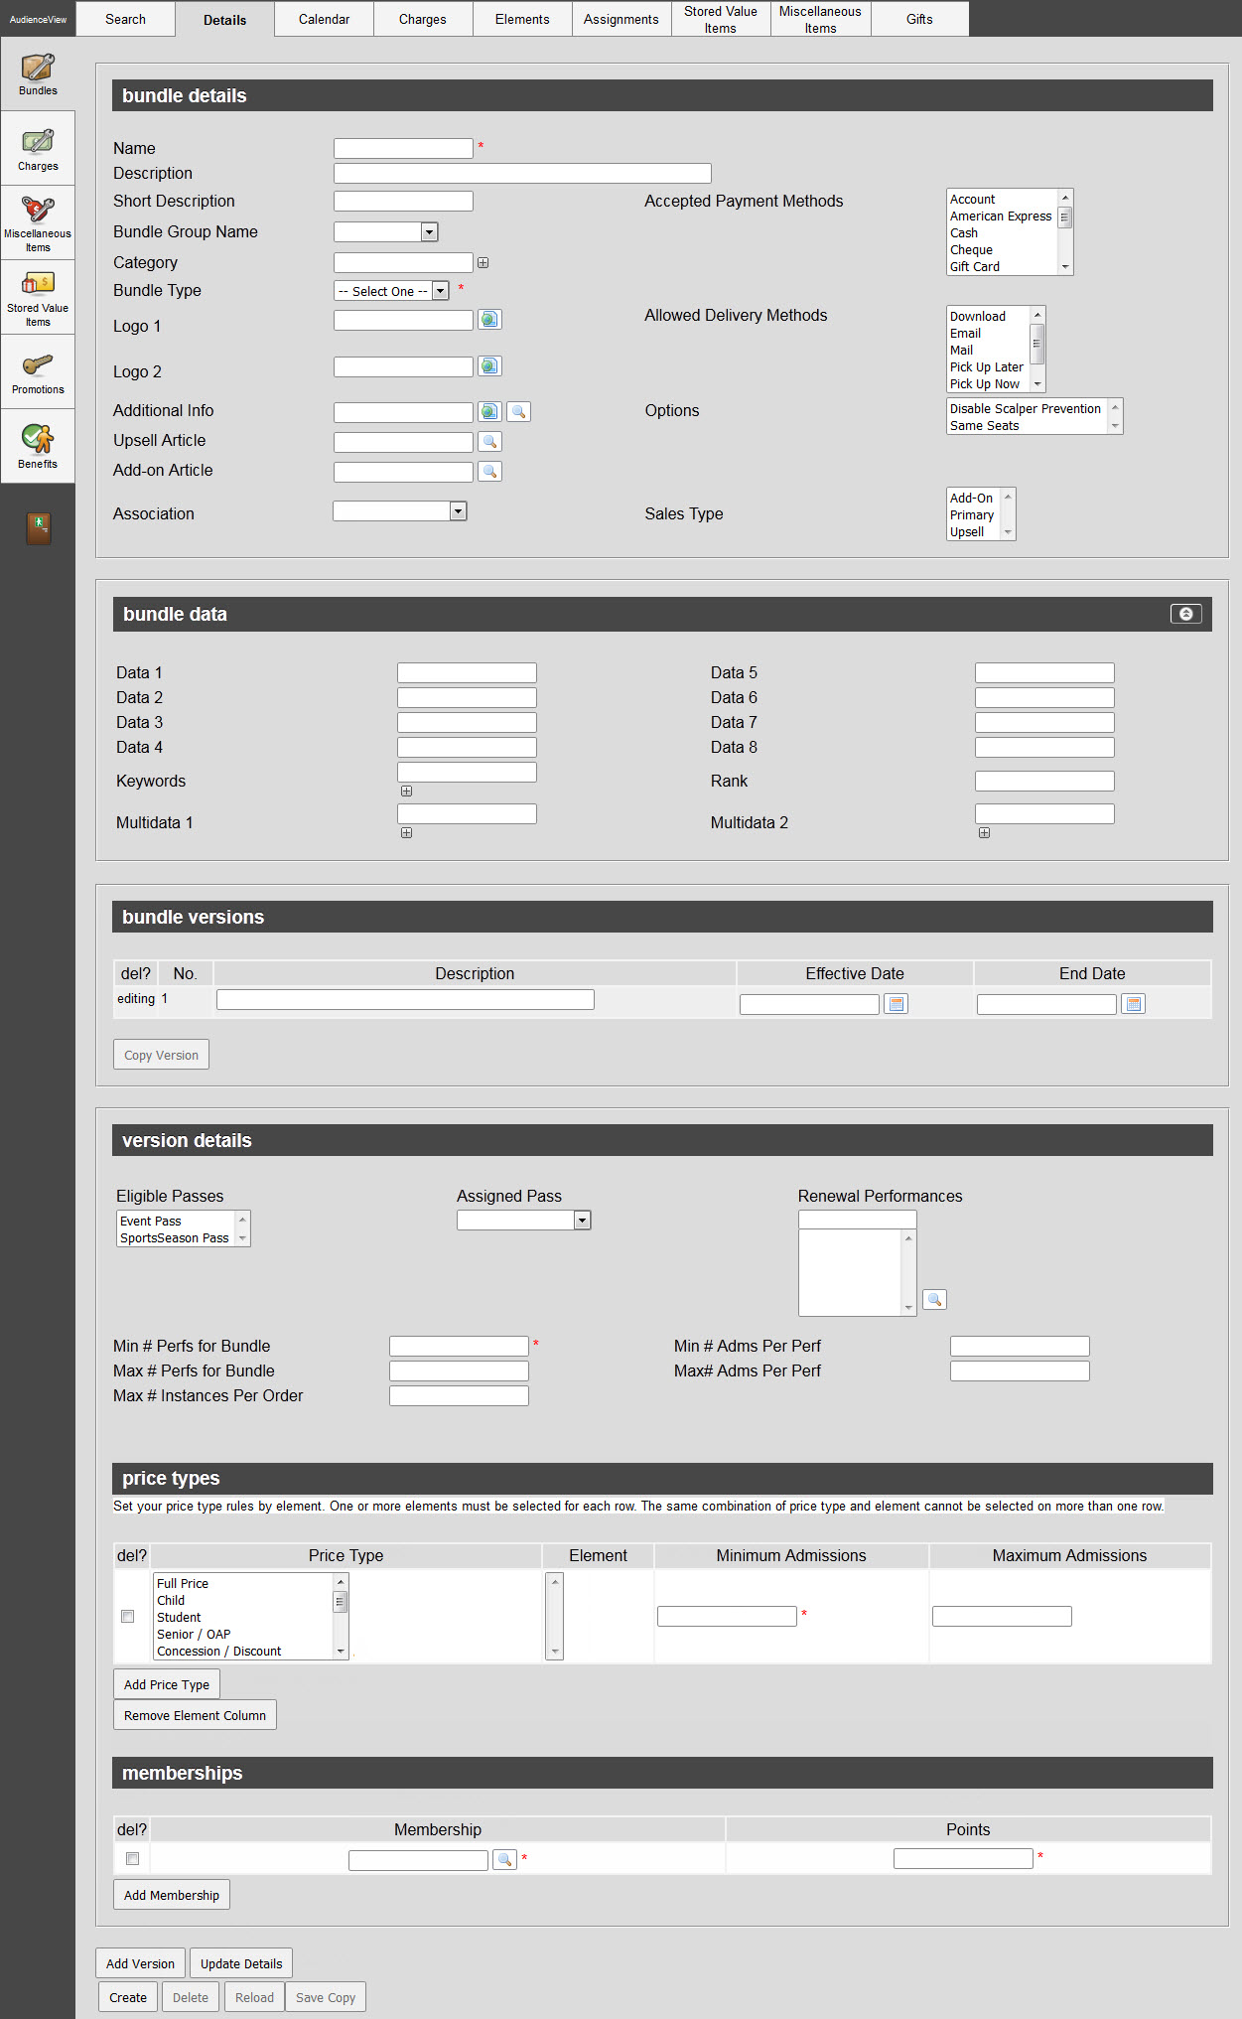Viewport: 1242px width, 2019px height.
Task: Switch to the Calendar tab
Action: coord(324,19)
